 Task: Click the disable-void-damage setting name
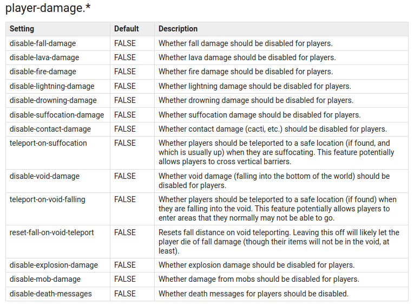coord(44,176)
